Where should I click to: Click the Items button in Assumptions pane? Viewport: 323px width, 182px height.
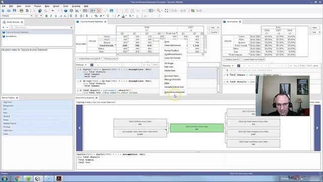click(314, 28)
